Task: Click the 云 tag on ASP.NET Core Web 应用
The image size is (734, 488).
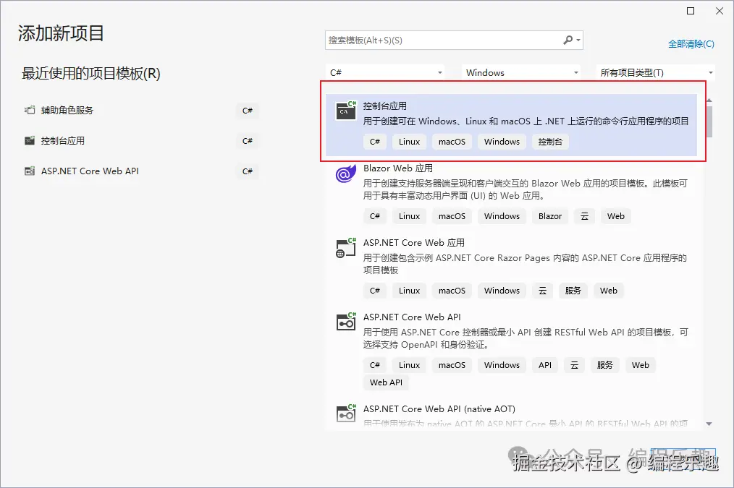Action: (542, 291)
